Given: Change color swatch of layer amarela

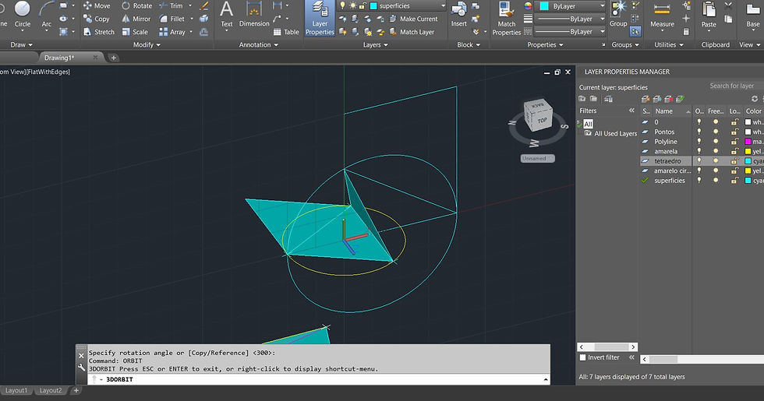Looking at the screenshot, I should coord(748,151).
